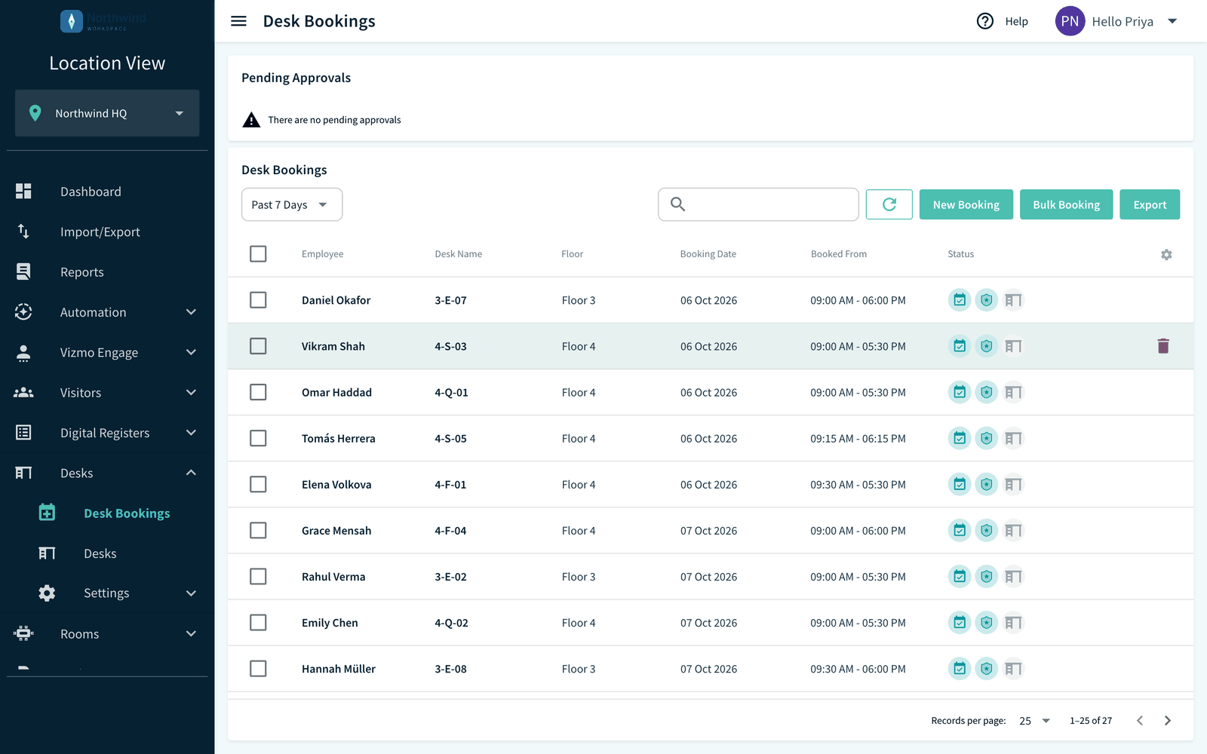Click calendar status icon for Grace Mensah
The image size is (1207, 754).
pos(960,531)
